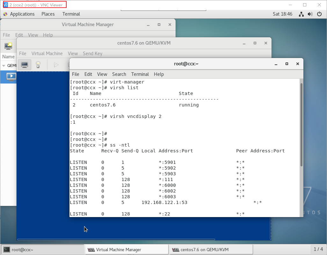Click the Name column header in virt-manager
Image resolution: width=327 pixels, height=255 pixels.
8,57
